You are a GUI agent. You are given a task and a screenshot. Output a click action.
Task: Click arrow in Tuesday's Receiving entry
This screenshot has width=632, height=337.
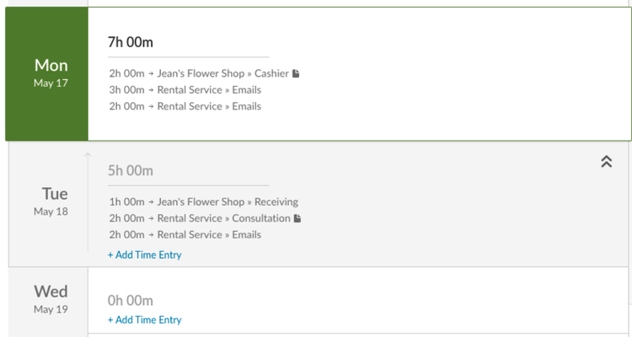coord(151,202)
